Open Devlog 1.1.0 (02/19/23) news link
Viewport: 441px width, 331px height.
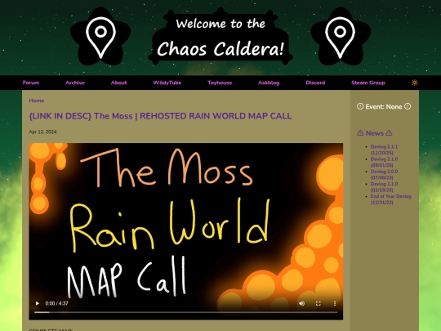click(384, 187)
